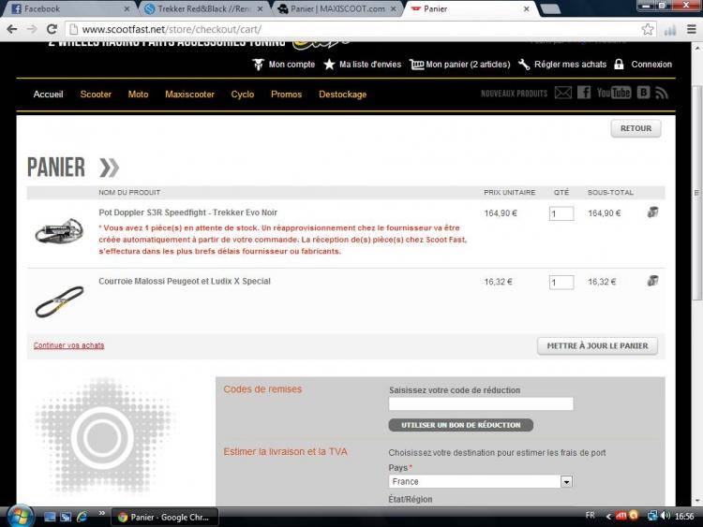This screenshot has width=703, height=527.
Task: Open the Pot Doppler S3R product thumbnail
Action: (x=60, y=231)
